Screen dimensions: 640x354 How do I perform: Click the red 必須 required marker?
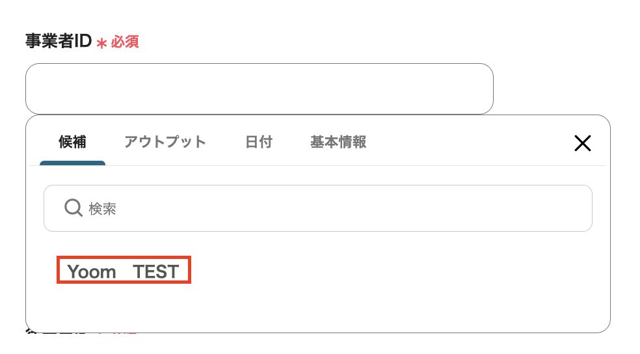click(x=125, y=42)
